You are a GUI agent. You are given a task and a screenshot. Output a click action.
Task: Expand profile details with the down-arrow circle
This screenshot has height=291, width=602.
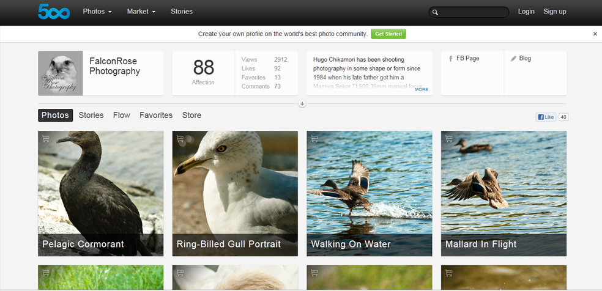[x=302, y=103]
